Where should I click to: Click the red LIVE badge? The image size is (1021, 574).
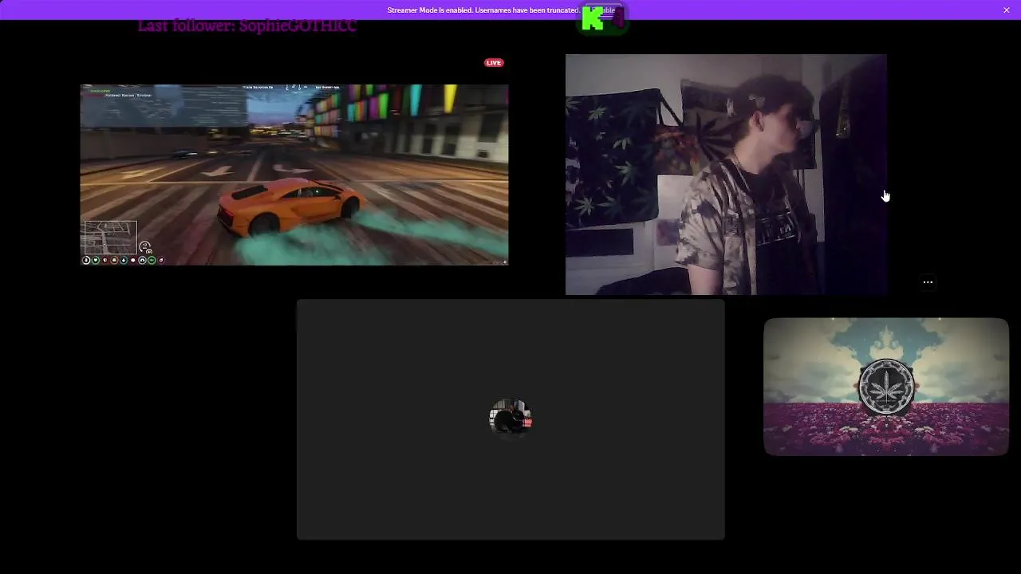(x=494, y=63)
